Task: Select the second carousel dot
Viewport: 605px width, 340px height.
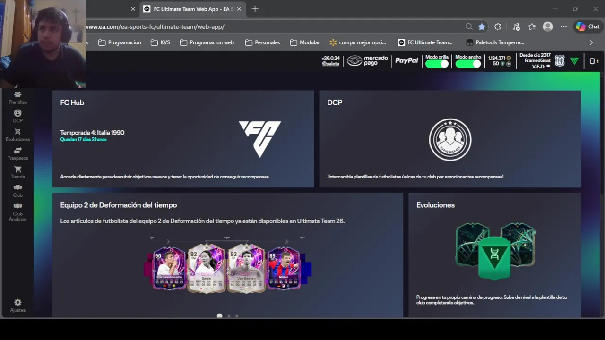Action: coord(229,316)
